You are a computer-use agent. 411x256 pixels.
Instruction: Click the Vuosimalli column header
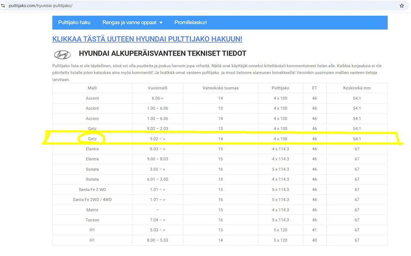(x=158, y=88)
